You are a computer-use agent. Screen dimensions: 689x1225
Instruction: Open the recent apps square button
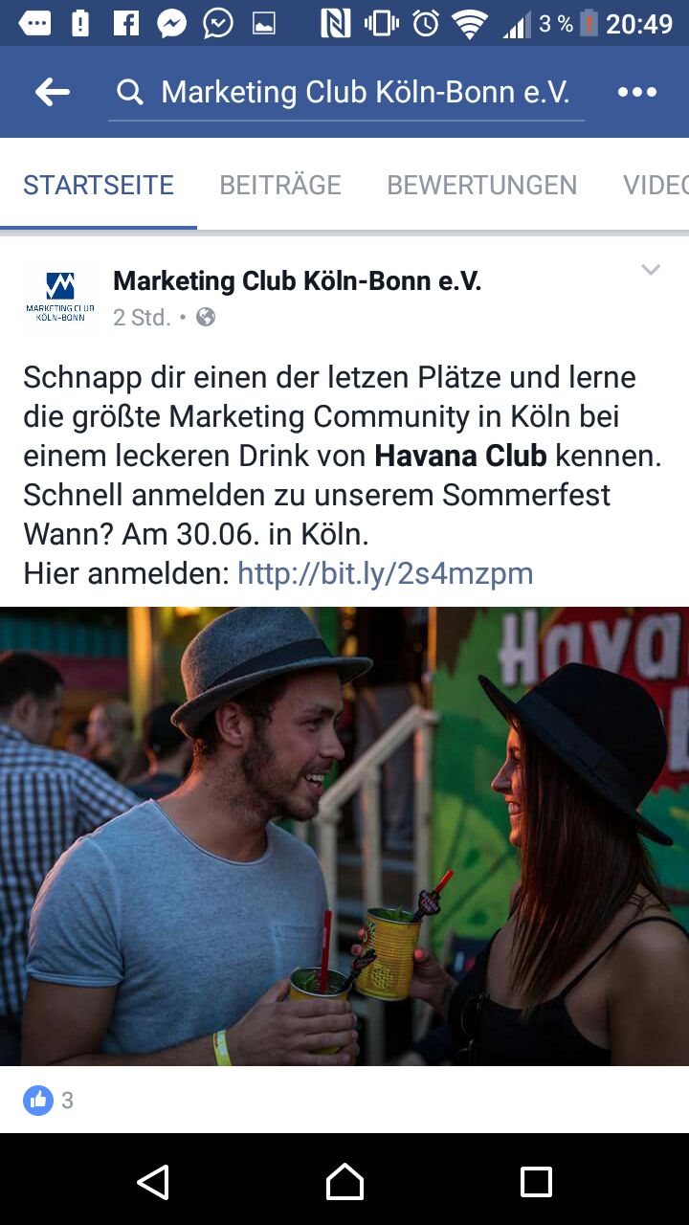pyautogui.click(x=536, y=1182)
